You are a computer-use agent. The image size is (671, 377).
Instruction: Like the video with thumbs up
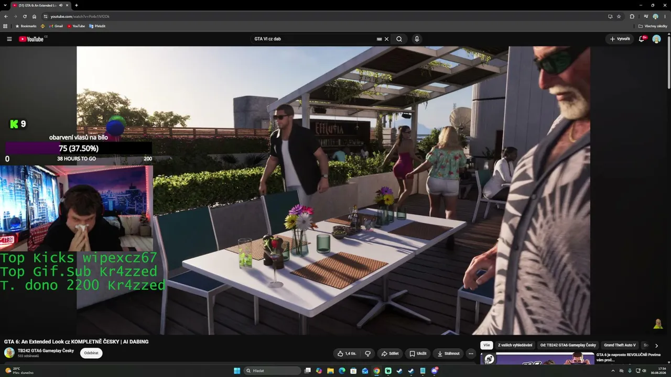[347, 353]
